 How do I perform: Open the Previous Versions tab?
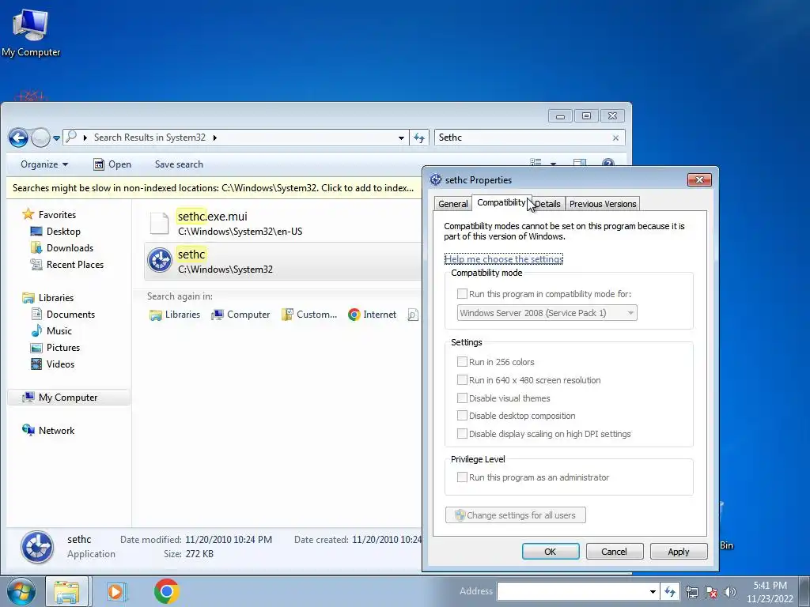(603, 204)
